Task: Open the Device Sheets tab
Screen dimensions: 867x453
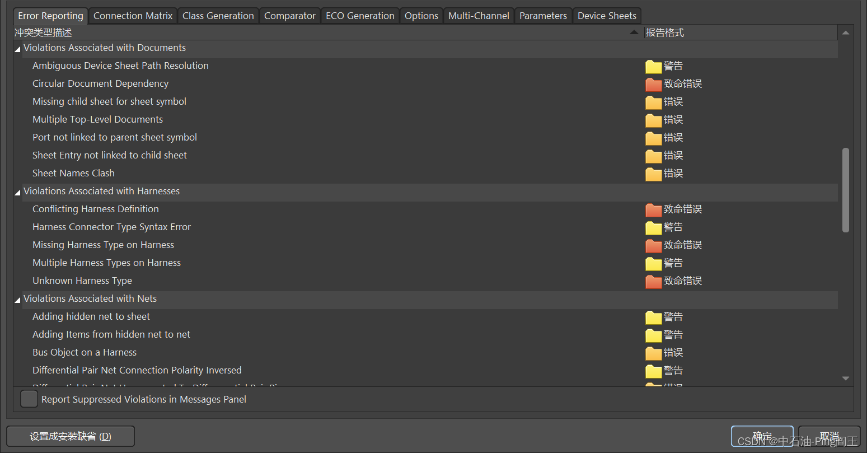Action: [x=607, y=16]
